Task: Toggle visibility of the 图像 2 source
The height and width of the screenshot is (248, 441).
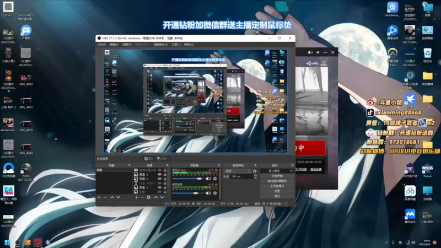Action: [x=159, y=187]
